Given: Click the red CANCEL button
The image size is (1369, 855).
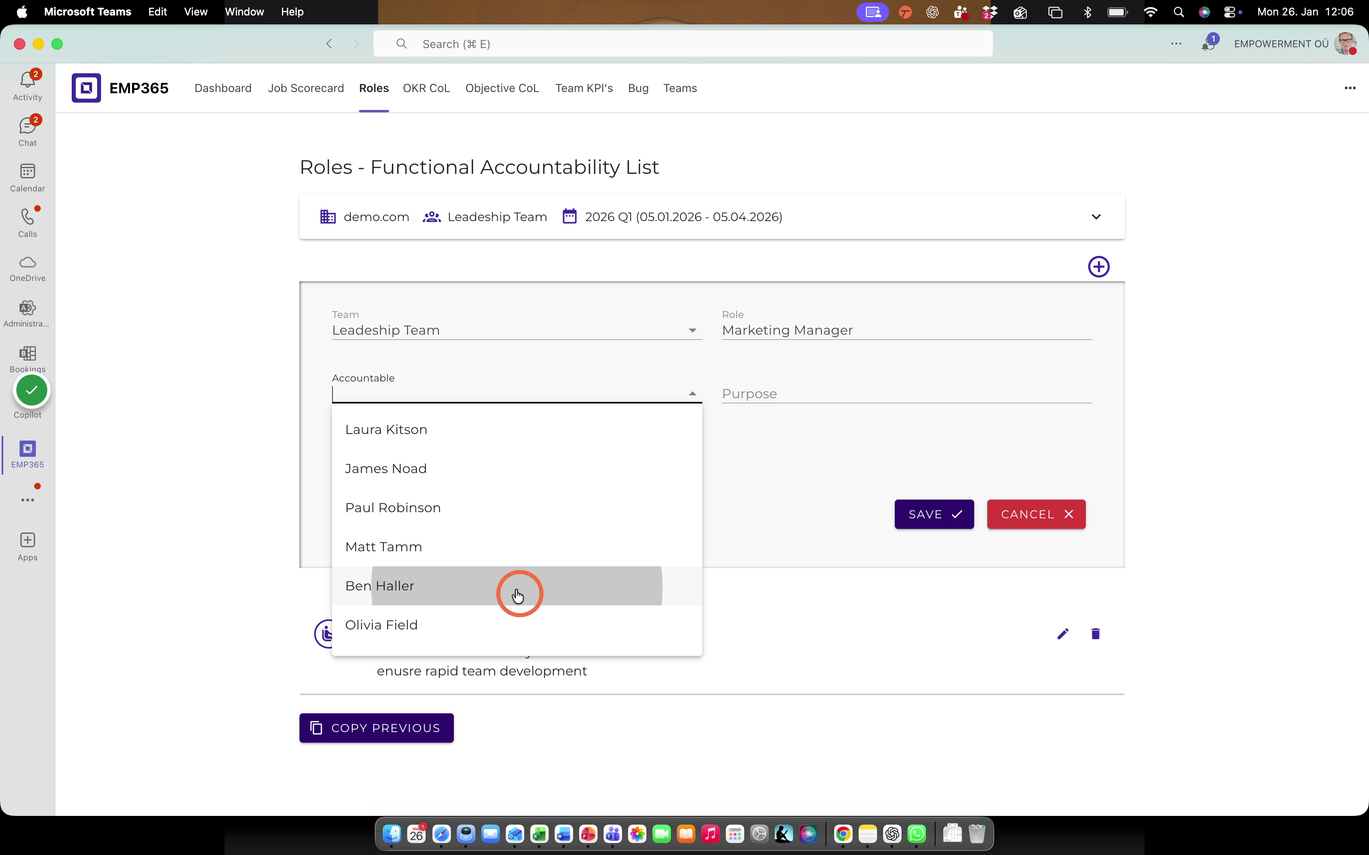Looking at the screenshot, I should pyautogui.click(x=1036, y=514).
